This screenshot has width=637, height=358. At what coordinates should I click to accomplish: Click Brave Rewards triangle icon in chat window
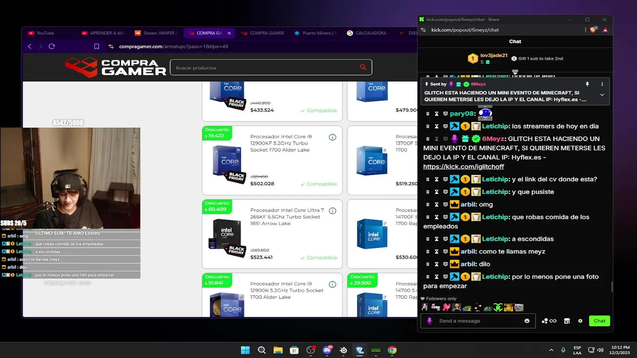tap(605, 30)
